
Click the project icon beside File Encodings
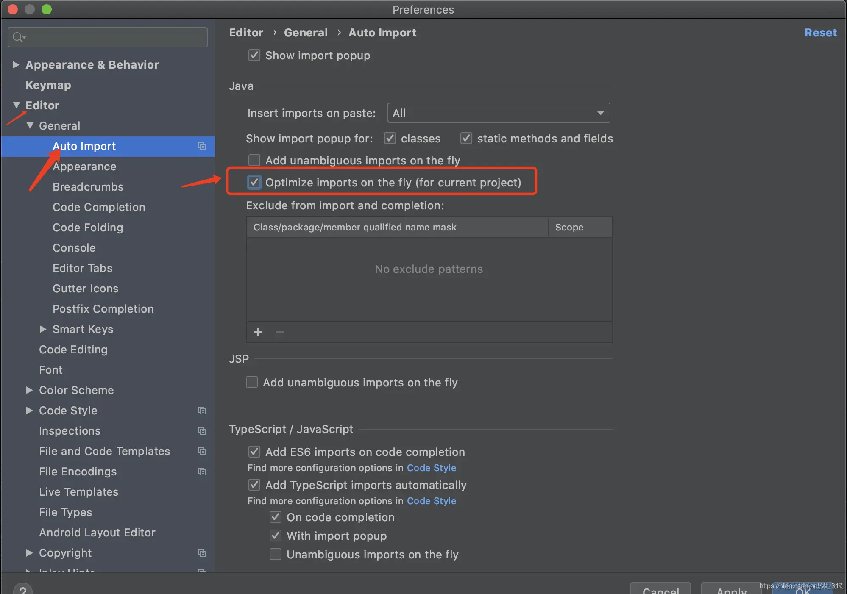click(x=202, y=472)
